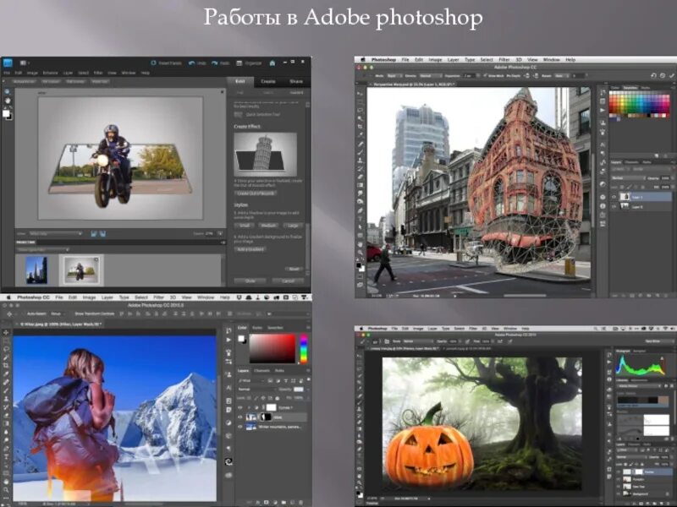Open View dropdown below motorcycle canvas
Image resolution: width=677 pixels, height=507 pixels.
click(x=56, y=234)
